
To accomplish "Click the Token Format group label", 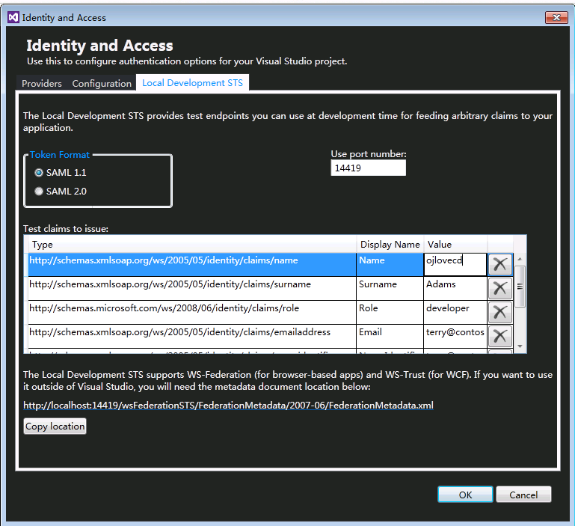I will pyautogui.click(x=60, y=155).
